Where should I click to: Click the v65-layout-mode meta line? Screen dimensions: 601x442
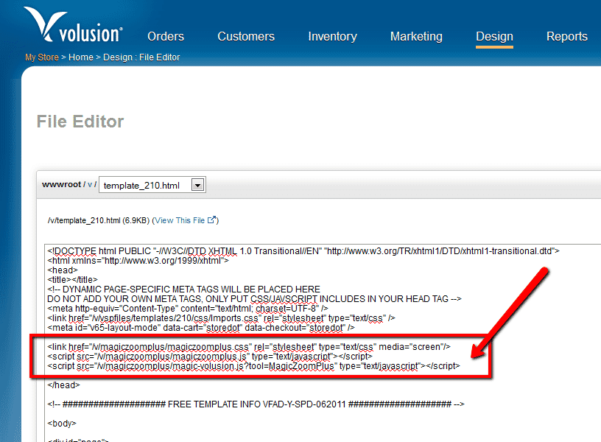pyautogui.click(x=201, y=328)
